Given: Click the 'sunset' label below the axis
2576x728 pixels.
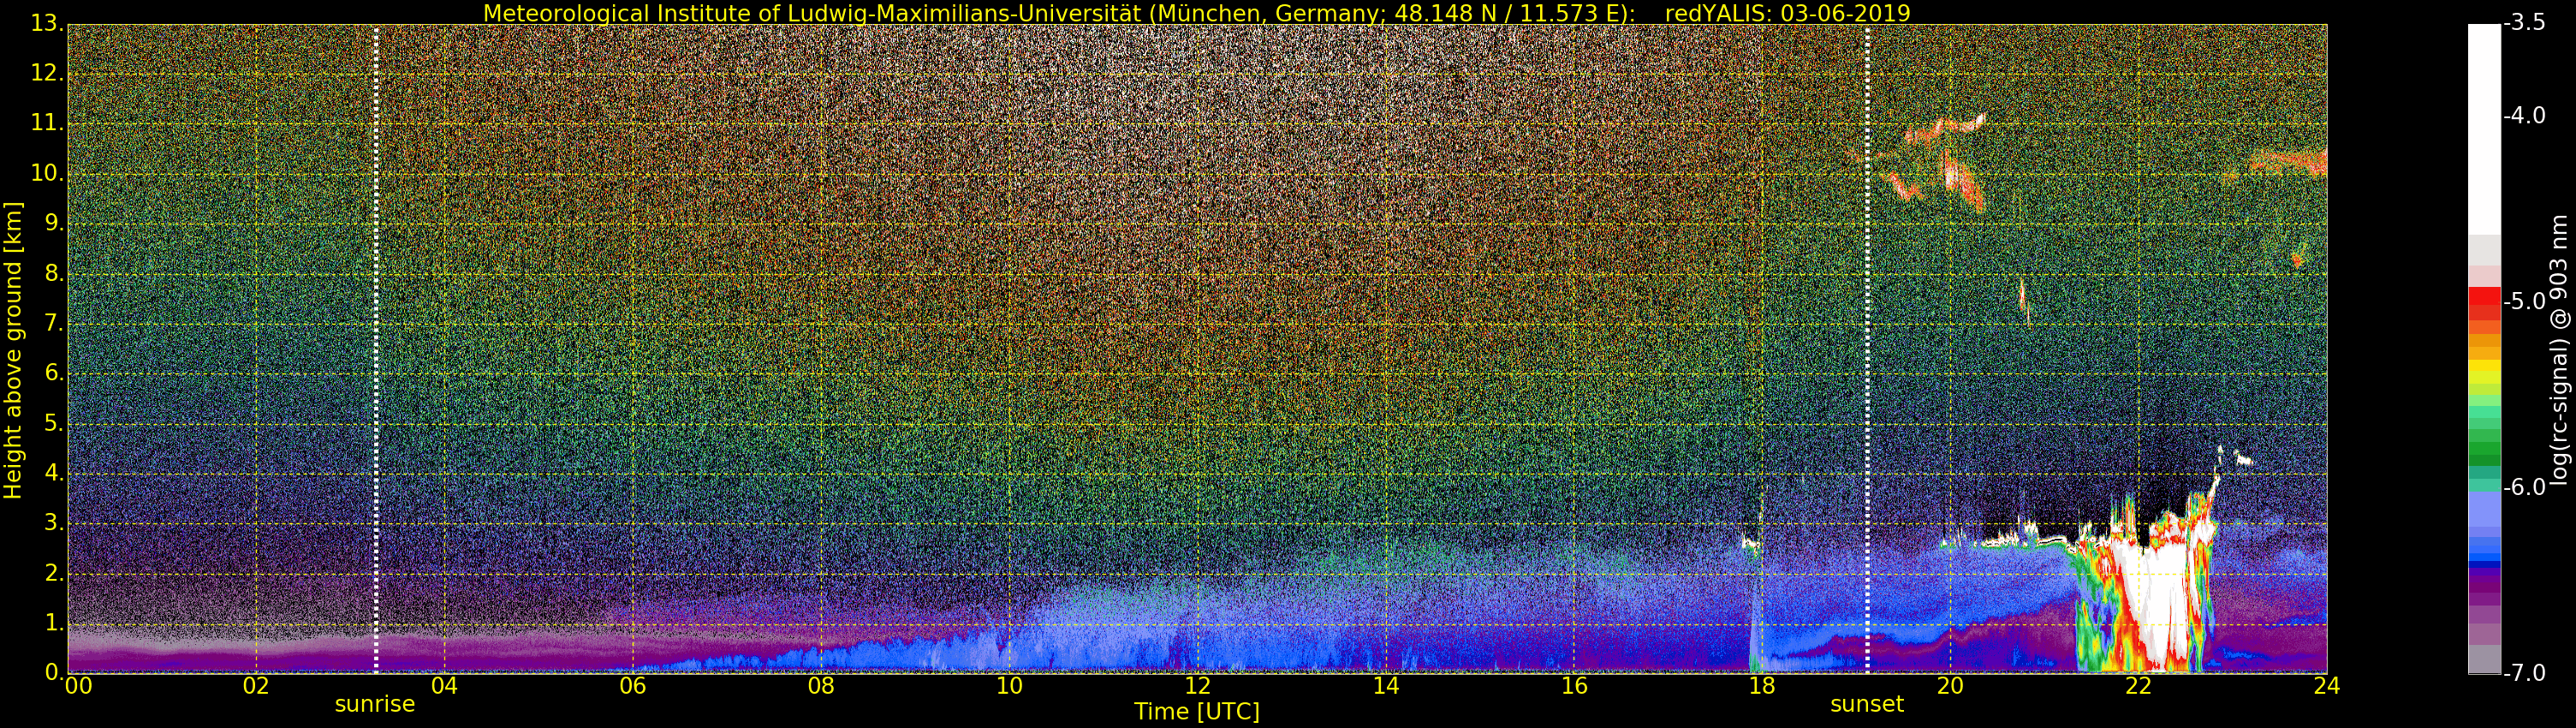Looking at the screenshot, I should coord(1866,704).
